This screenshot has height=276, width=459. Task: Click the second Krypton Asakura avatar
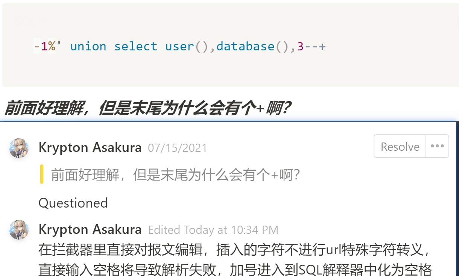click(x=19, y=229)
